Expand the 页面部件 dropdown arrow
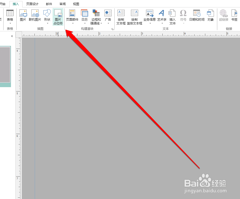240x199 pixels. 73,23
